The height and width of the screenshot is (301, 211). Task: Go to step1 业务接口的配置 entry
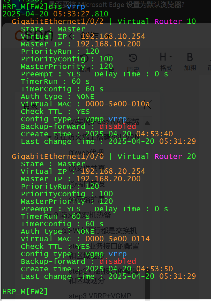[104, 250]
